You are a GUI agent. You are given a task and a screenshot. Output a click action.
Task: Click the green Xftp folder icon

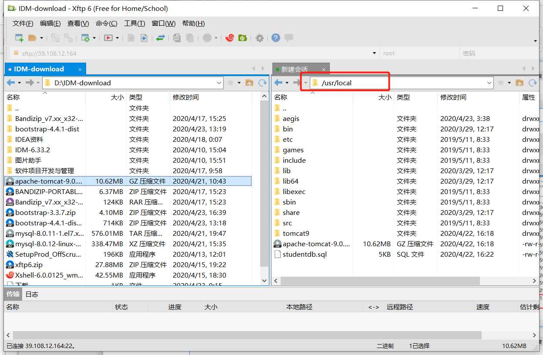243,38
